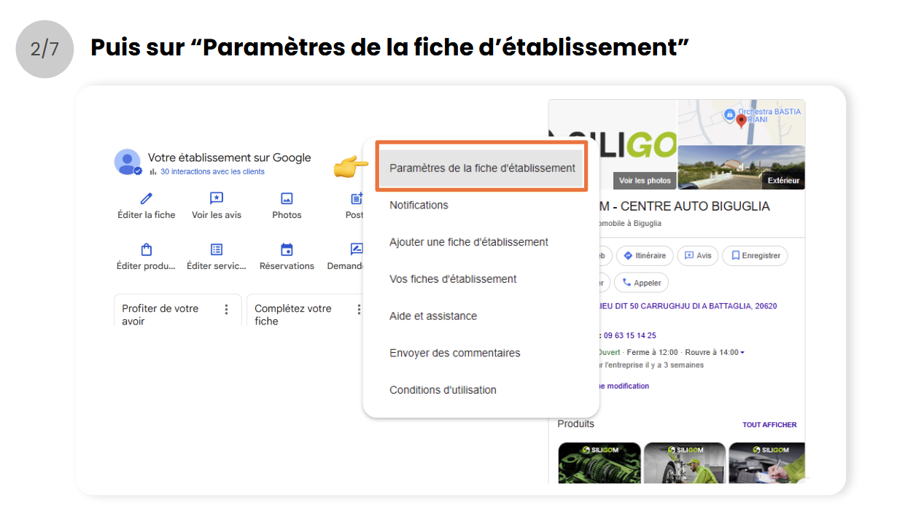The height and width of the screenshot is (519, 924).
Task: Click the red map pin marker
Action: pos(742,121)
